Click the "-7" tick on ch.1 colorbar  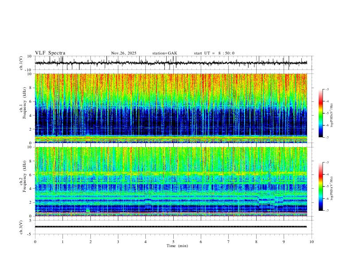point(327,137)
